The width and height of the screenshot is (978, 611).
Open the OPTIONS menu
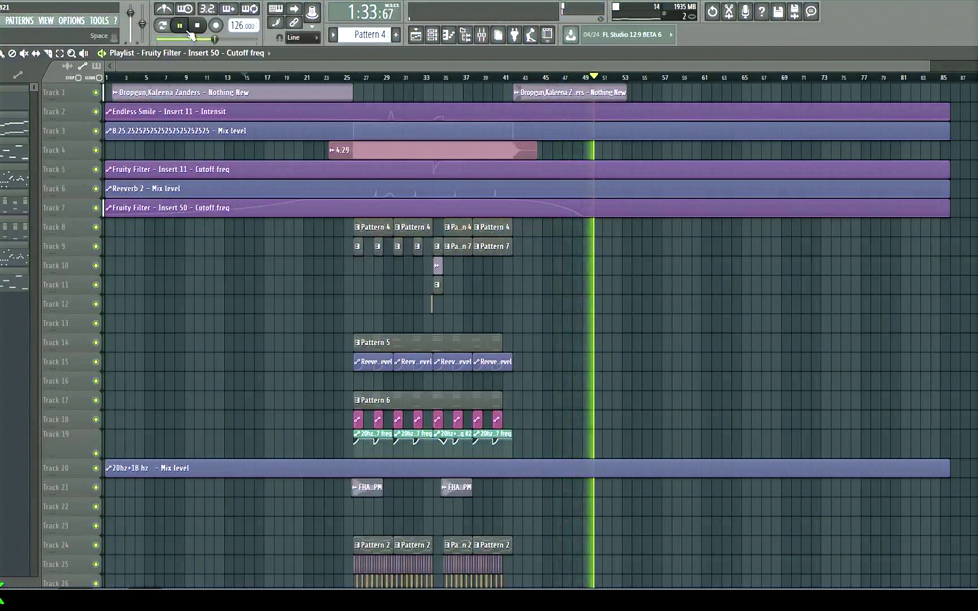tap(71, 20)
